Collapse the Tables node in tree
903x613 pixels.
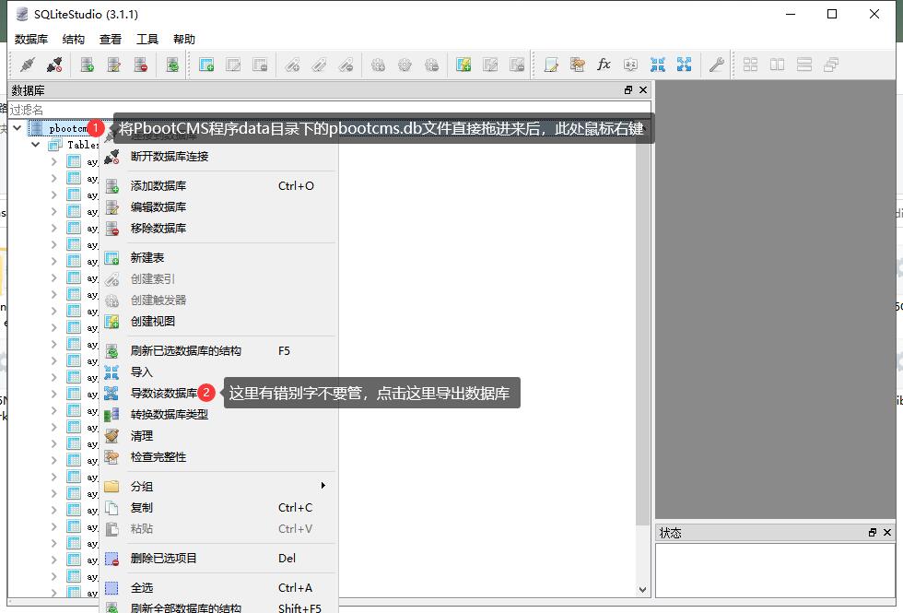[x=36, y=145]
